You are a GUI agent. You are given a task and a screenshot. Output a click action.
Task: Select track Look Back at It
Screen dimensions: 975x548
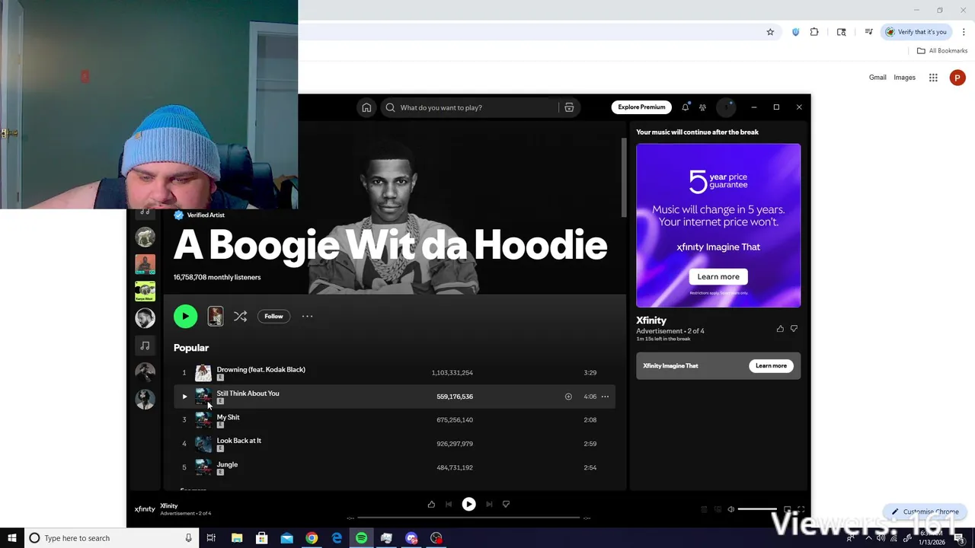[394, 444]
